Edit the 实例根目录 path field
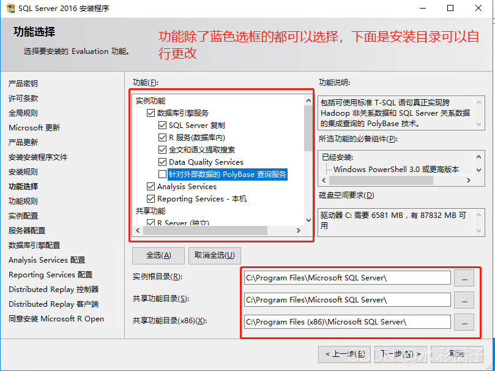The width and height of the screenshot is (495, 371). 348,278
